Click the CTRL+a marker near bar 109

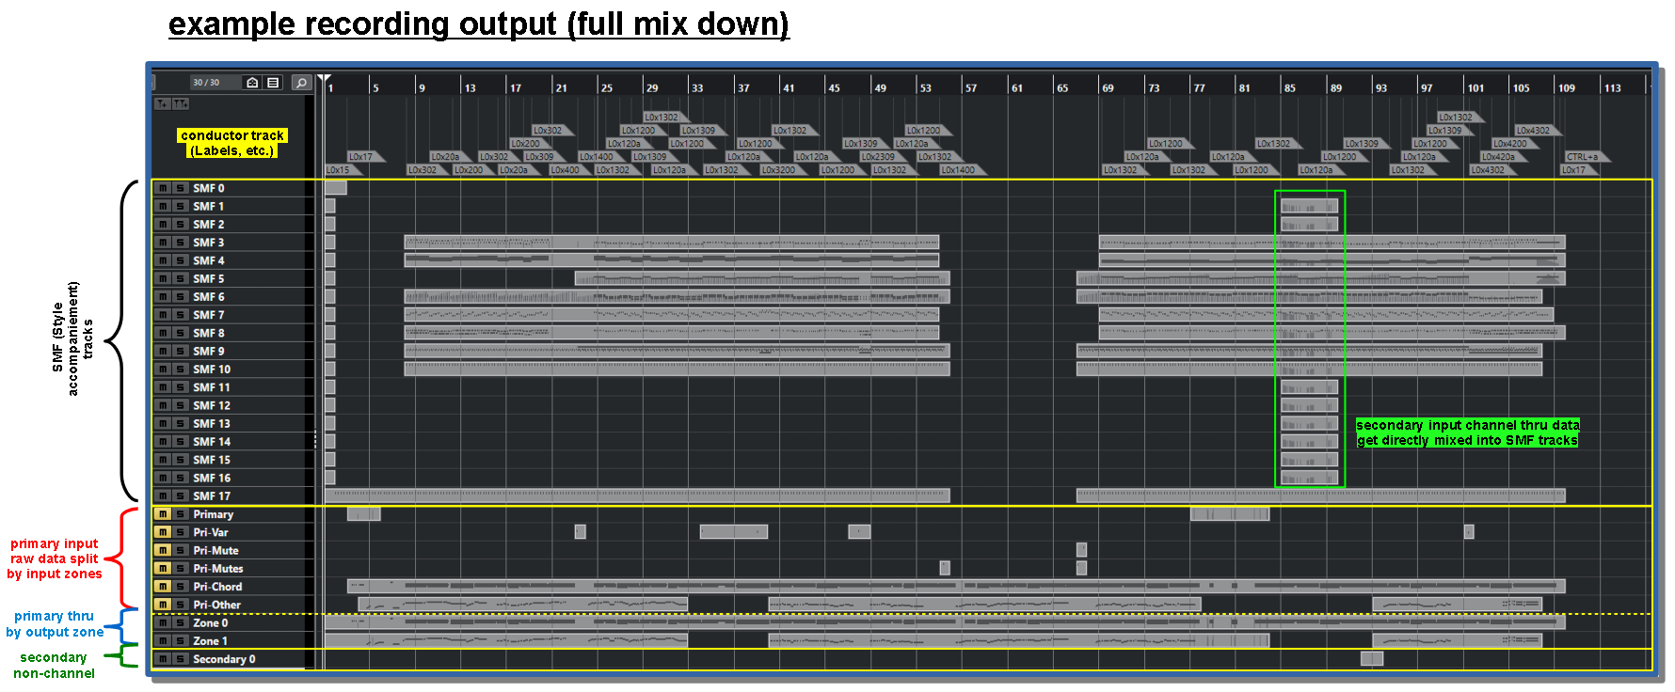(1583, 157)
